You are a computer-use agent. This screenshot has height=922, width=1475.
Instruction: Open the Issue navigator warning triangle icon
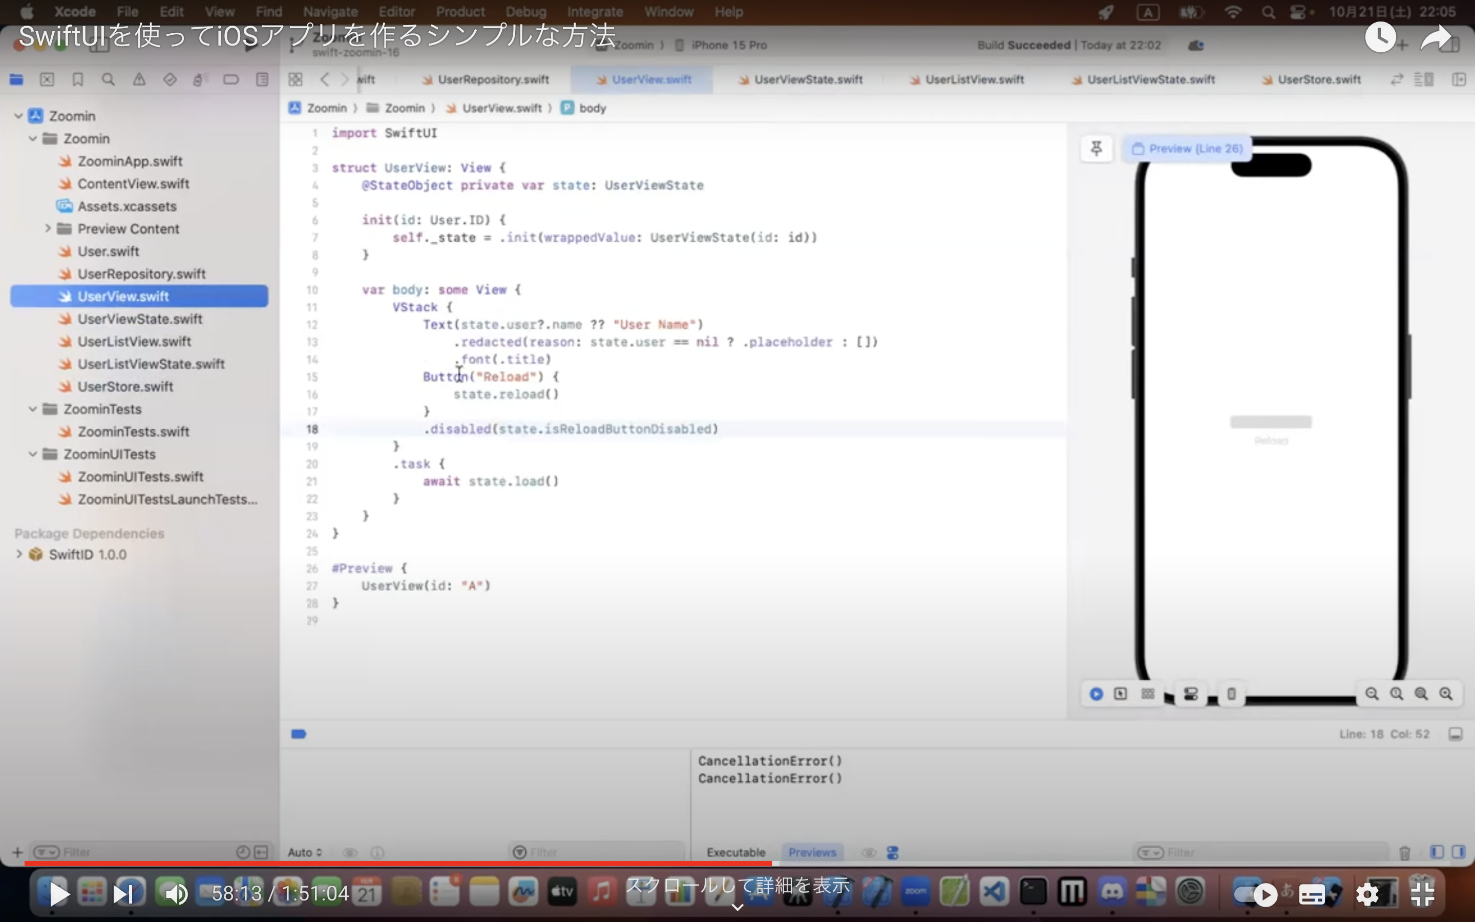139,79
